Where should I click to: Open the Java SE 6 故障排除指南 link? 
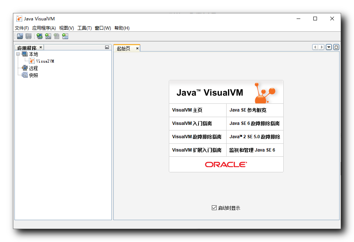point(254,123)
